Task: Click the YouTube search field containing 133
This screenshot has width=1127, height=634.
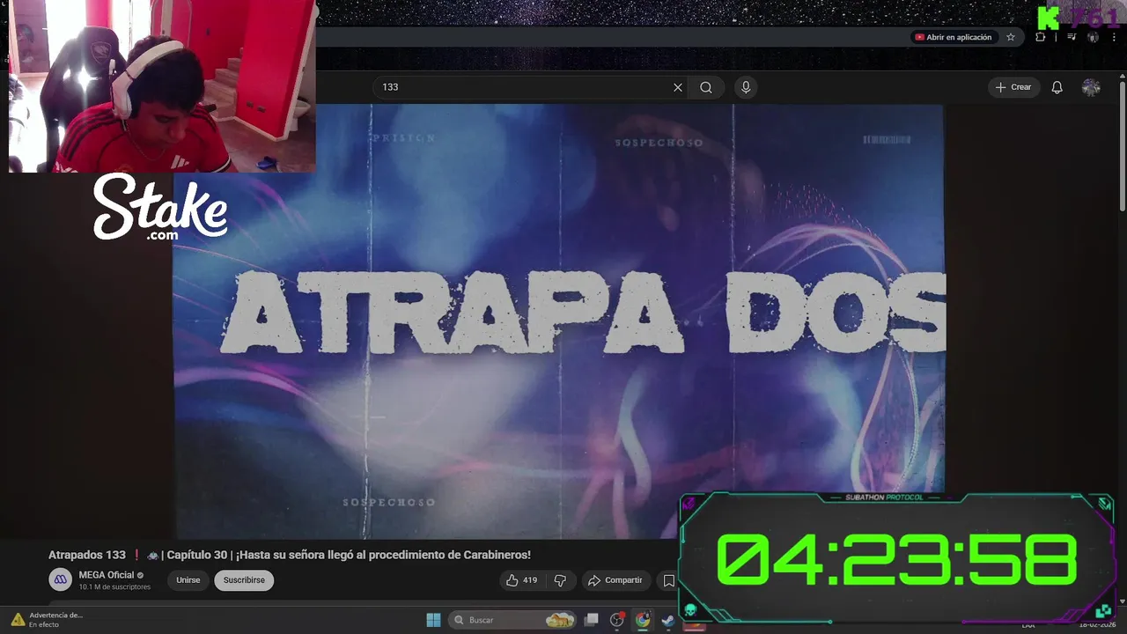Action: point(523,87)
